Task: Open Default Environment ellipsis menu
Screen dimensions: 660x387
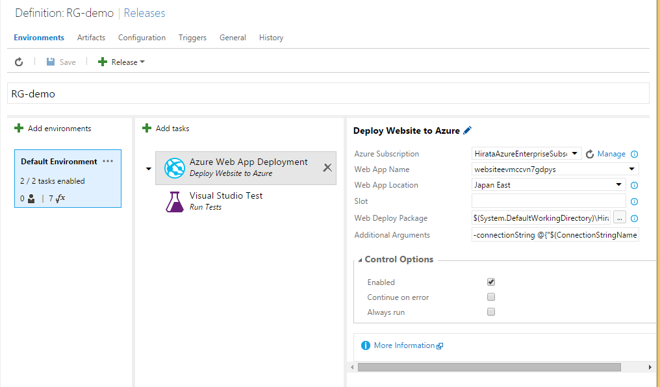Action: click(108, 161)
